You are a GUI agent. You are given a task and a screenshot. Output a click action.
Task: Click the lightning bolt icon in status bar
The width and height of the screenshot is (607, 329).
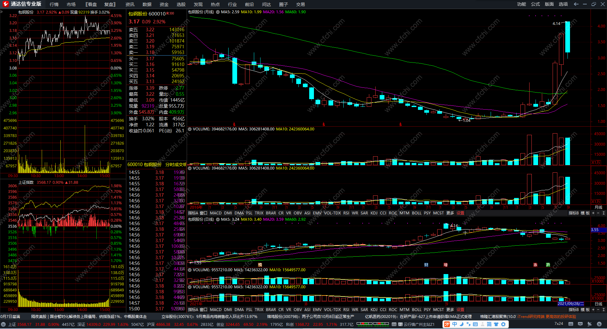pyautogui.click(x=599, y=324)
